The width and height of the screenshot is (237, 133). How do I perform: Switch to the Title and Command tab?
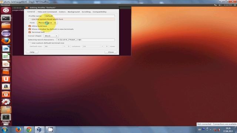pyautogui.click(x=47, y=12)
